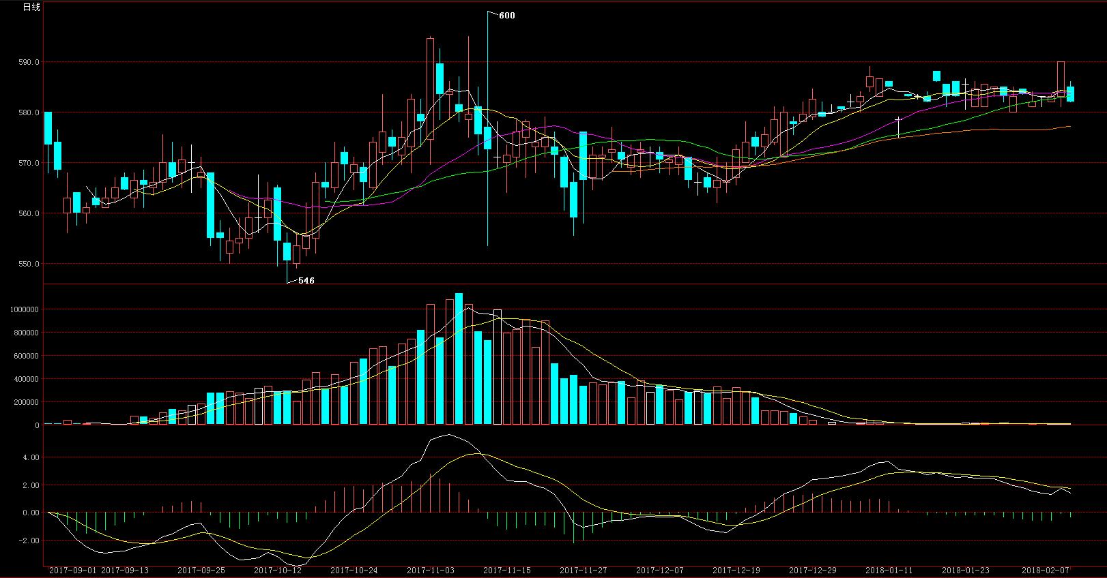1107x578 pixels.
Task: Click the 560.0 price axis label
Action: click(29, 213)
